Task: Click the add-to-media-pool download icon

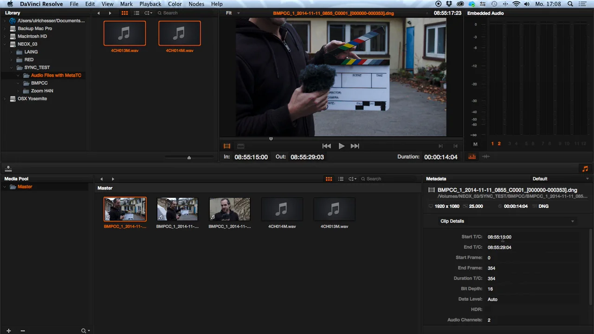Action: coord(8,169)
